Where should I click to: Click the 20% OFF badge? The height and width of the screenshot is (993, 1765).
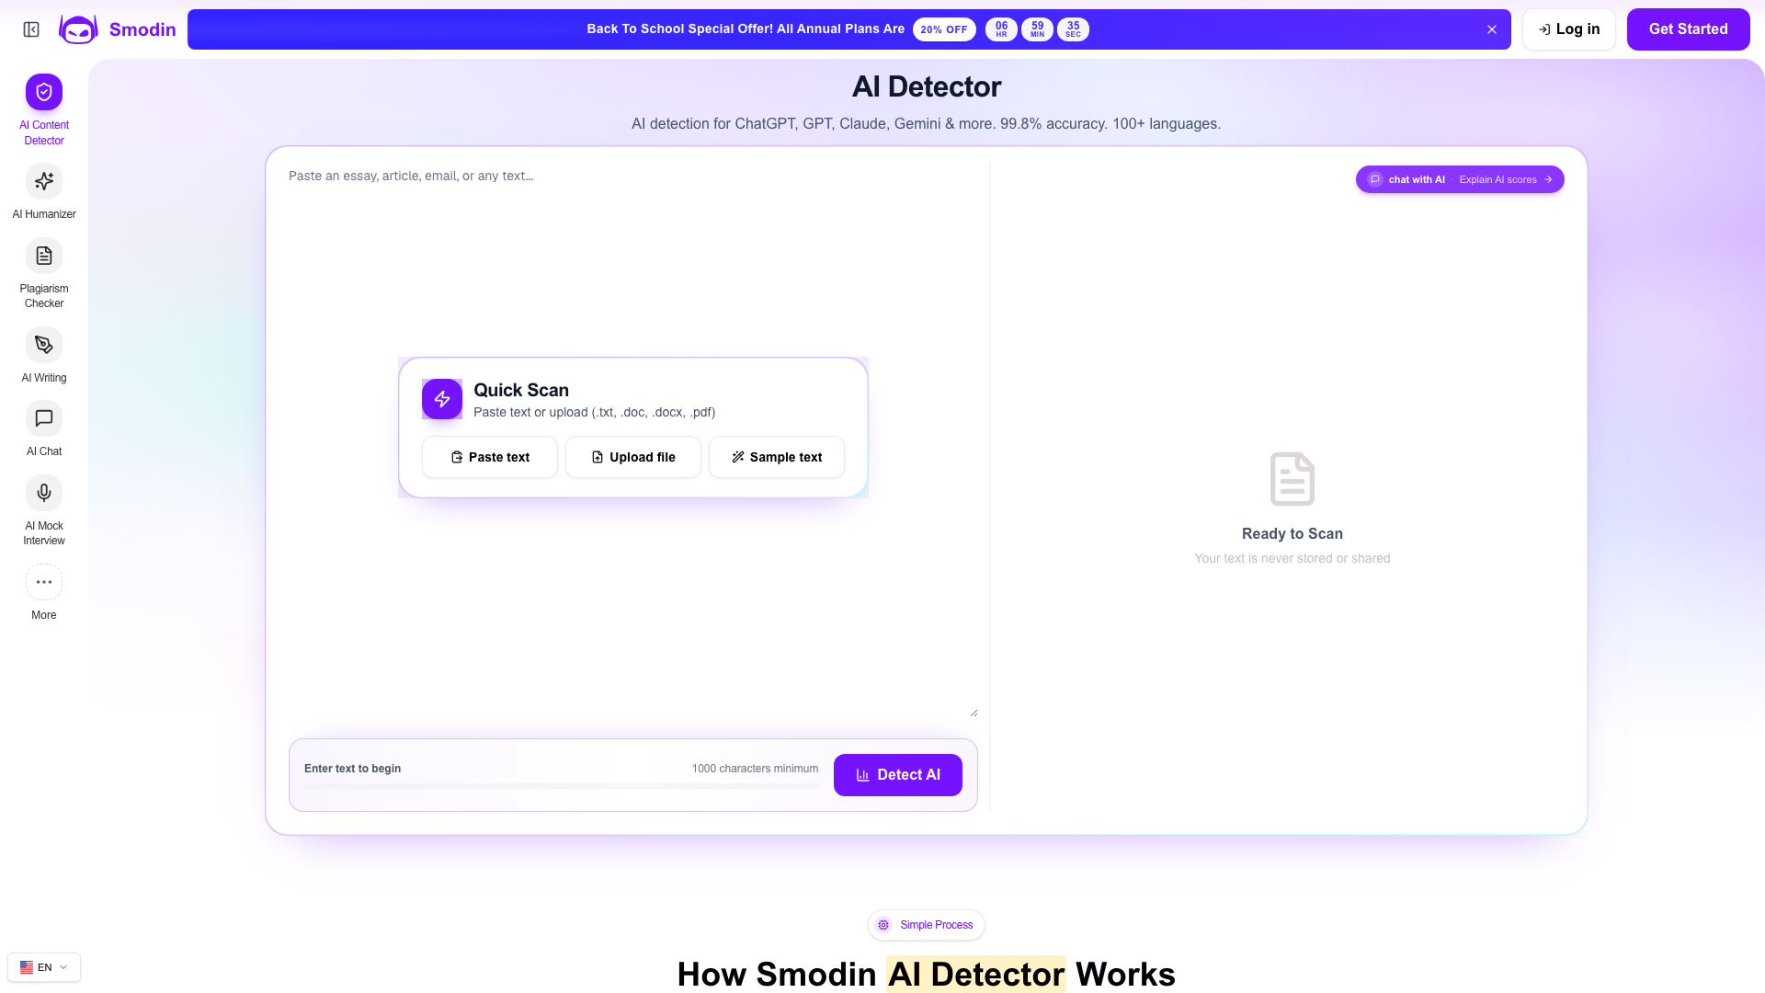[x=944, y=29]
